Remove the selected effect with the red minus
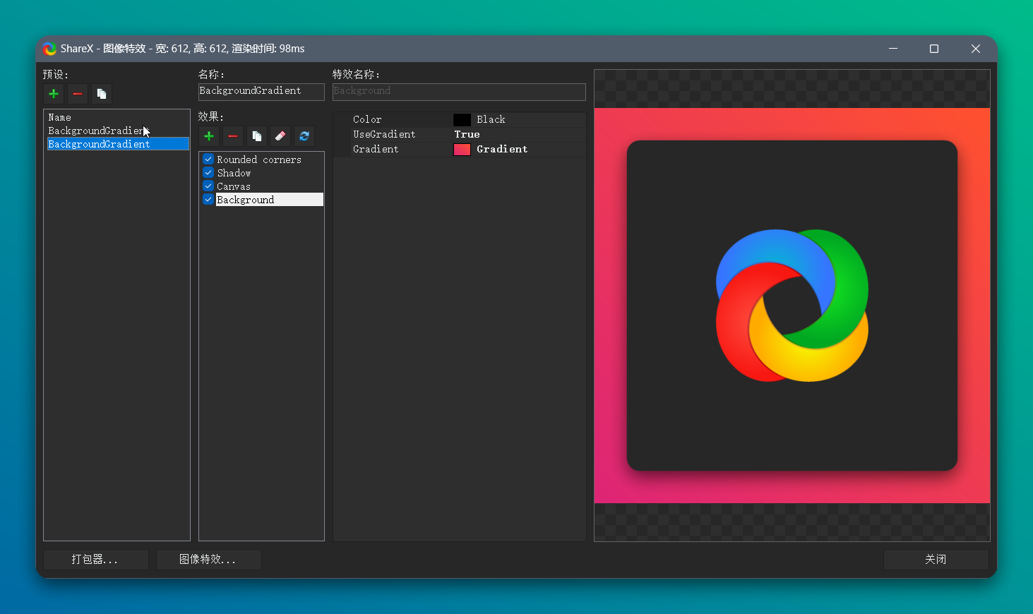This screenshot has width=1033, height=614. [233, 136]
